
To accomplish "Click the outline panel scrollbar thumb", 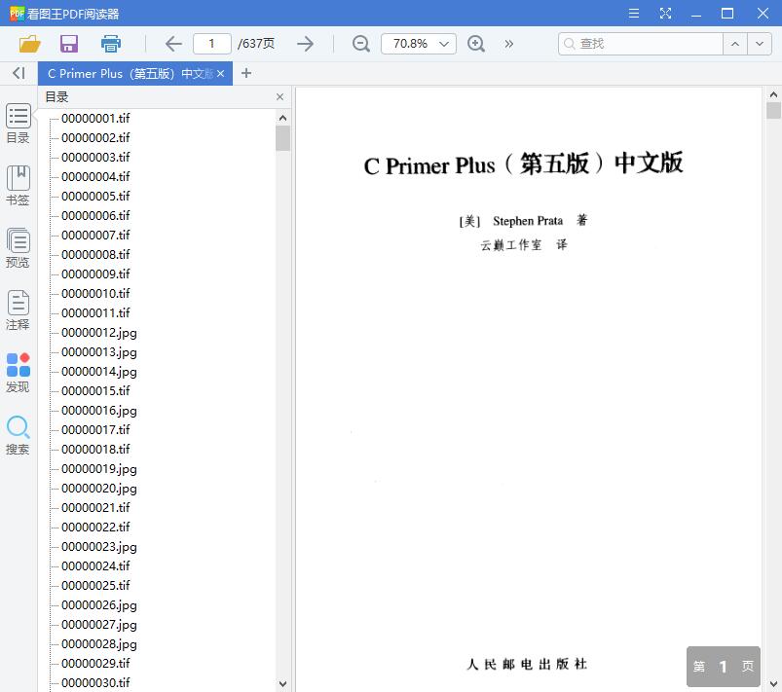I will point(282,138).
